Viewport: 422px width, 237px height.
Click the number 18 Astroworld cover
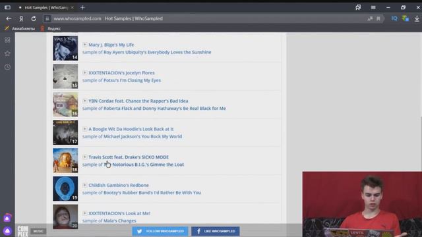pyautogui.click(x=65, y=161)
